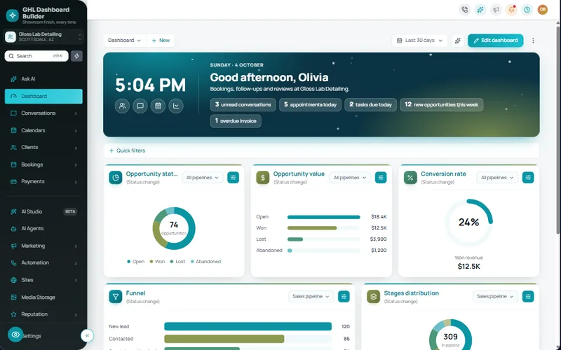Viewport: 561px width, 350px height.
Task: Open notifications bell icon
Action: coord(511,10)
